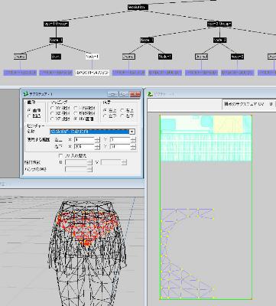Close the texture dialog window
276x306 pixels.
click(x=135, y=94)
